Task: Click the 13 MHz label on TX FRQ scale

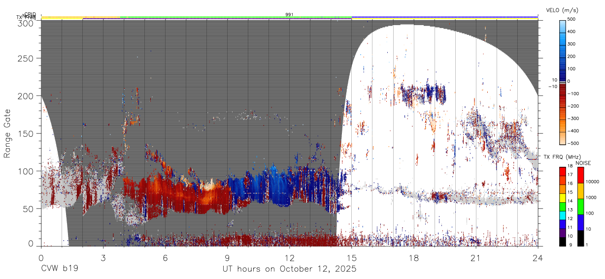Action: click(x=571, y=211)
